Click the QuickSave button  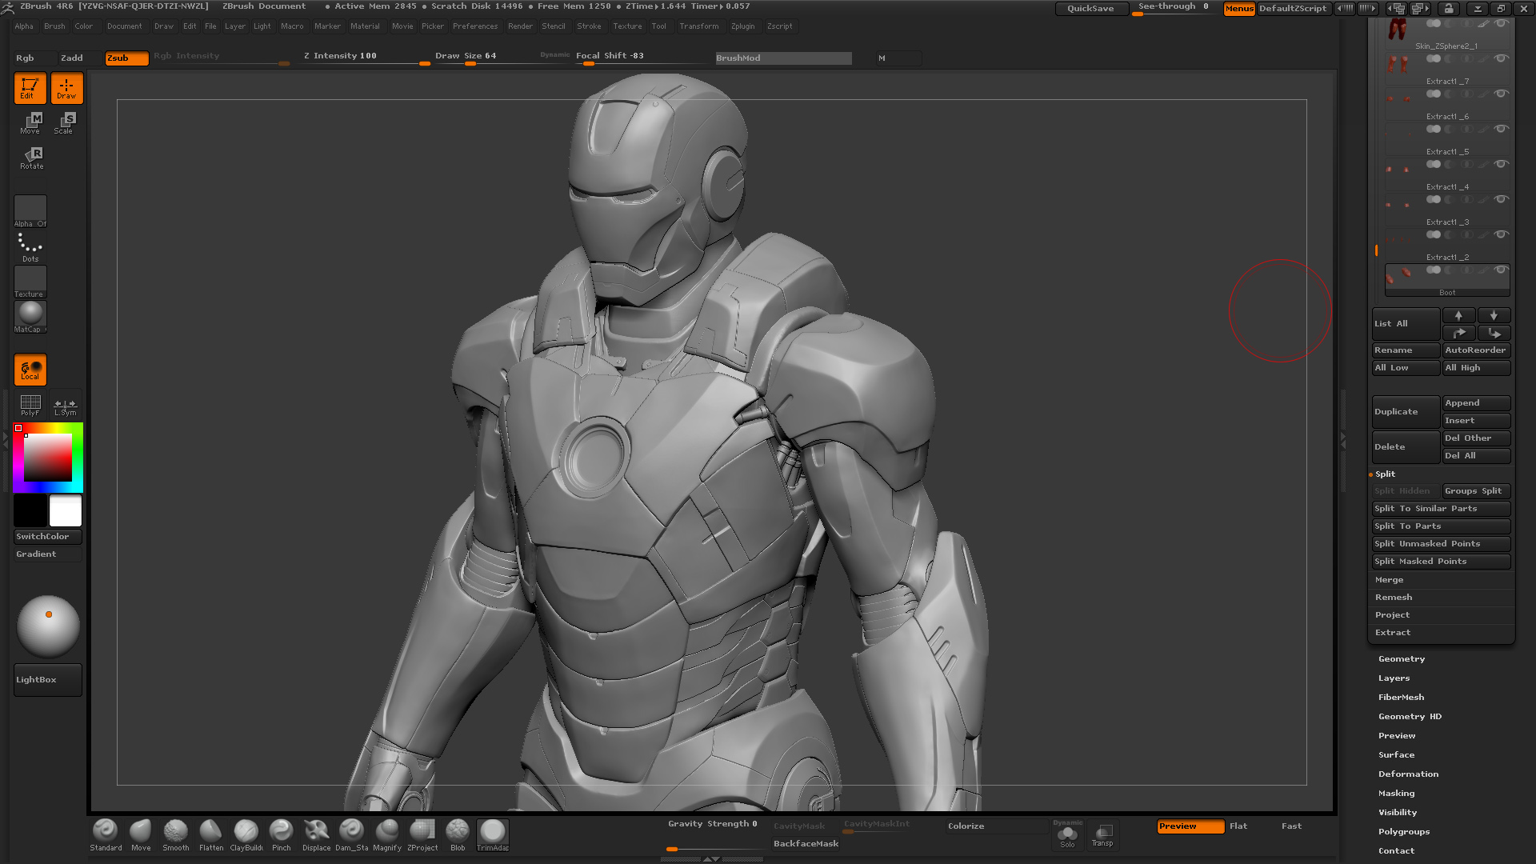(1090, 9)
